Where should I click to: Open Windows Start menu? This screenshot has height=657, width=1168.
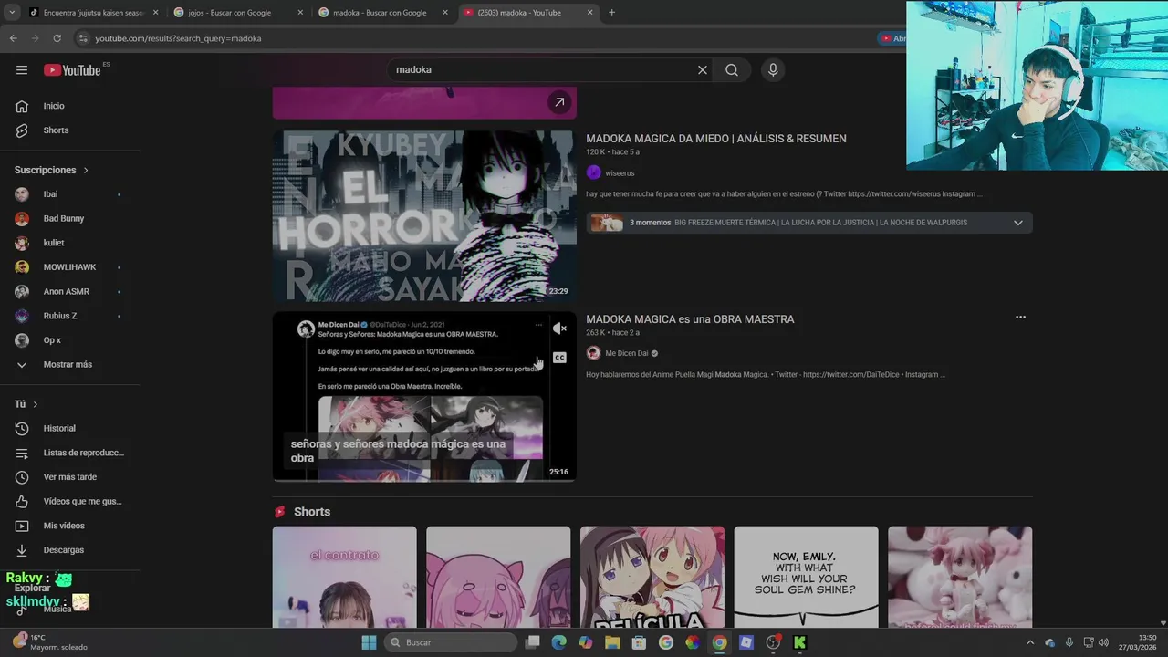369,642
